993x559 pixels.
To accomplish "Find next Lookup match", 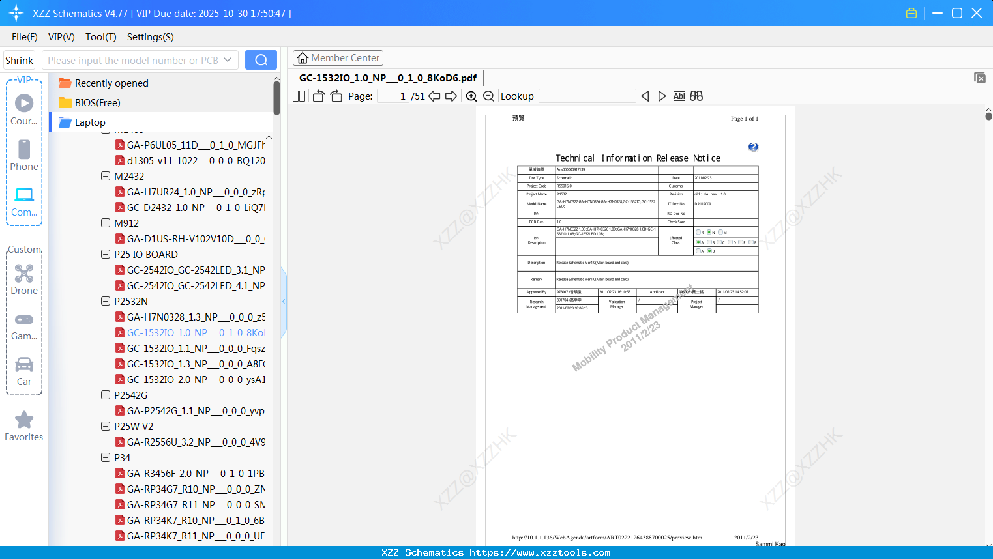I will click(662, 96).
